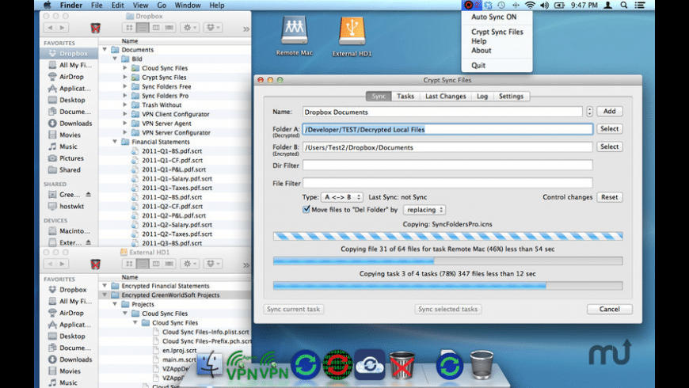Switch Dropbox window to Cover Flow view

[x=169, y=28]
